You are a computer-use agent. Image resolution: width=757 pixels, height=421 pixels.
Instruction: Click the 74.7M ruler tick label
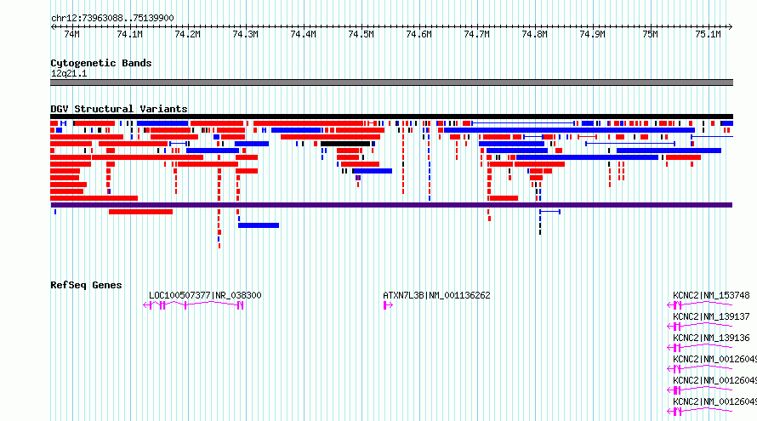pyautogui.click(x=476, y=34)
